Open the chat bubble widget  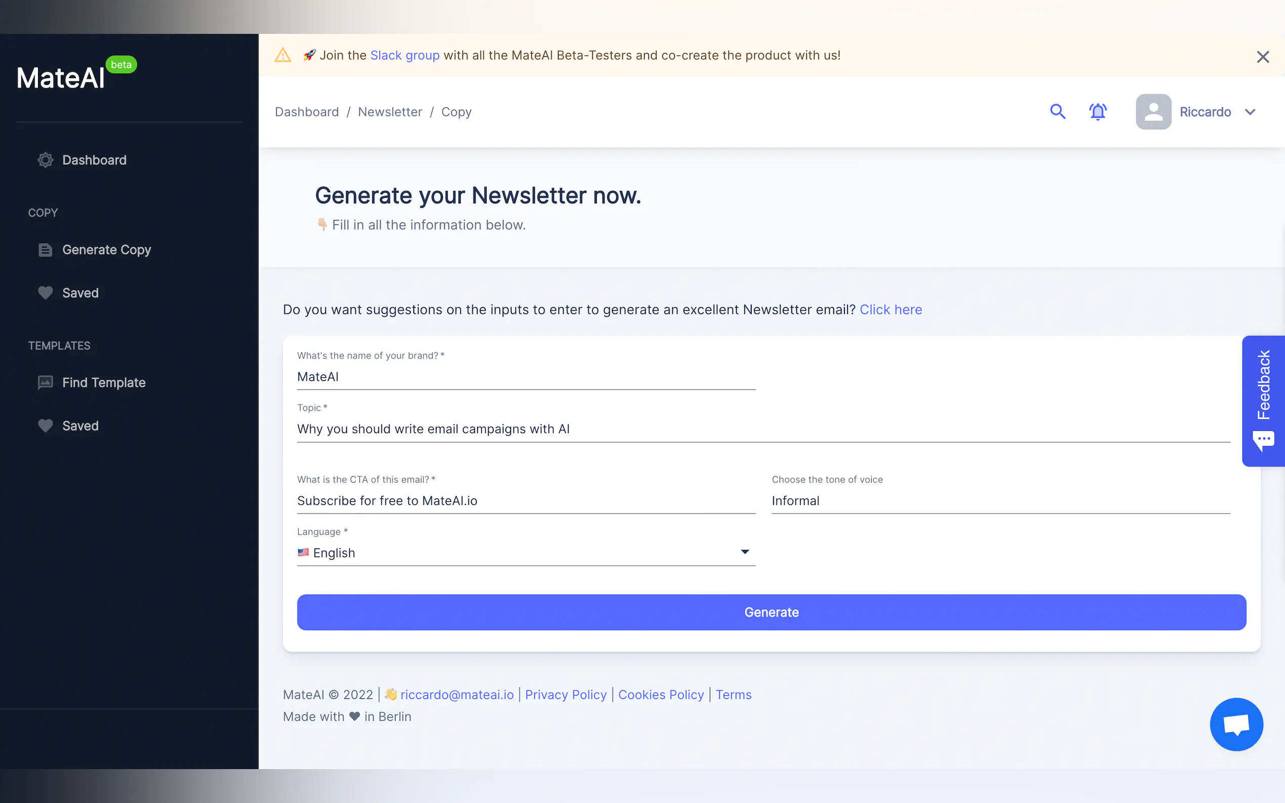click(x=1236, y=725)
